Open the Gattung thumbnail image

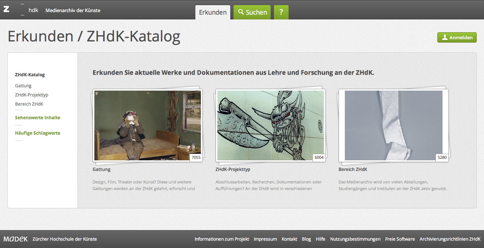point(147,125)
